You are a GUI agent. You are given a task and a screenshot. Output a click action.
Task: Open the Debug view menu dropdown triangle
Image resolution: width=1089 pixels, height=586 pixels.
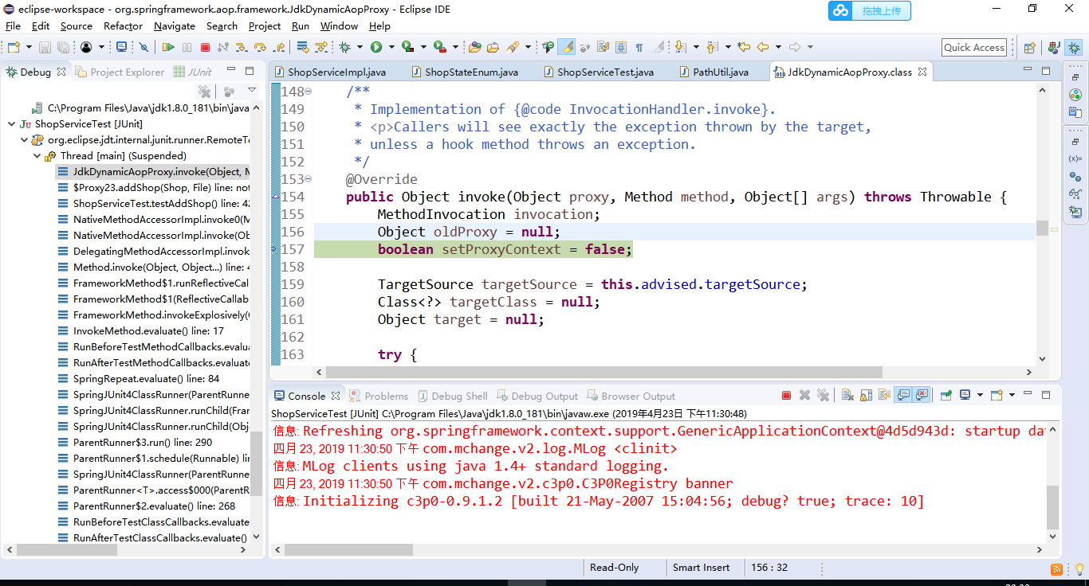click(252, 91)
